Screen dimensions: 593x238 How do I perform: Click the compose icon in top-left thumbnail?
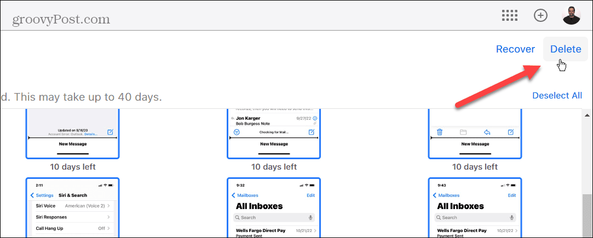pyautogui.click(x=110, y=132)
